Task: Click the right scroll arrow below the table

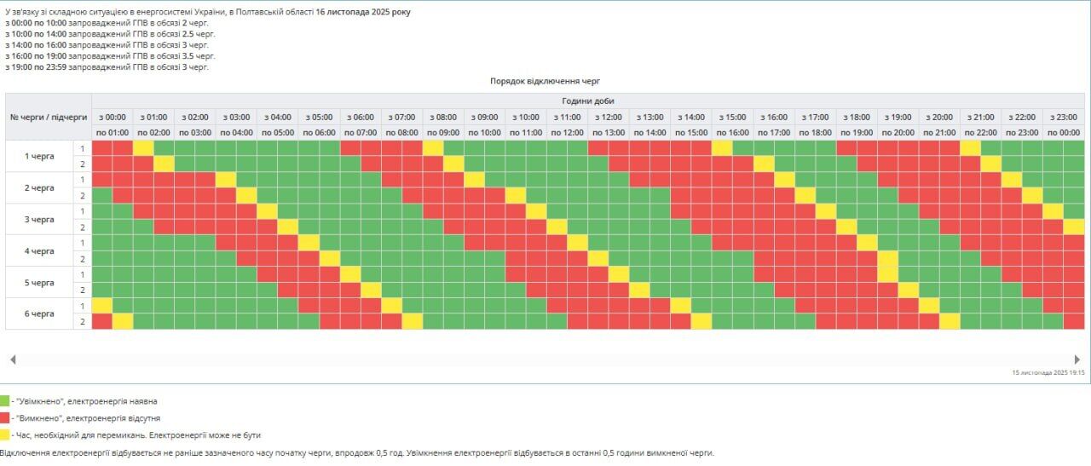Action: point(1077,360)
